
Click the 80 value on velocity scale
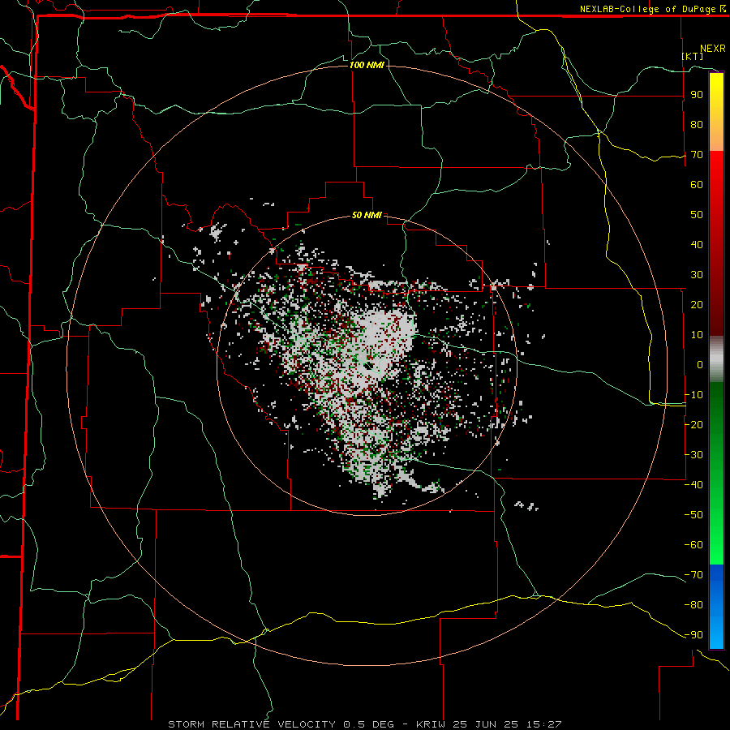(x=697, y=125)
